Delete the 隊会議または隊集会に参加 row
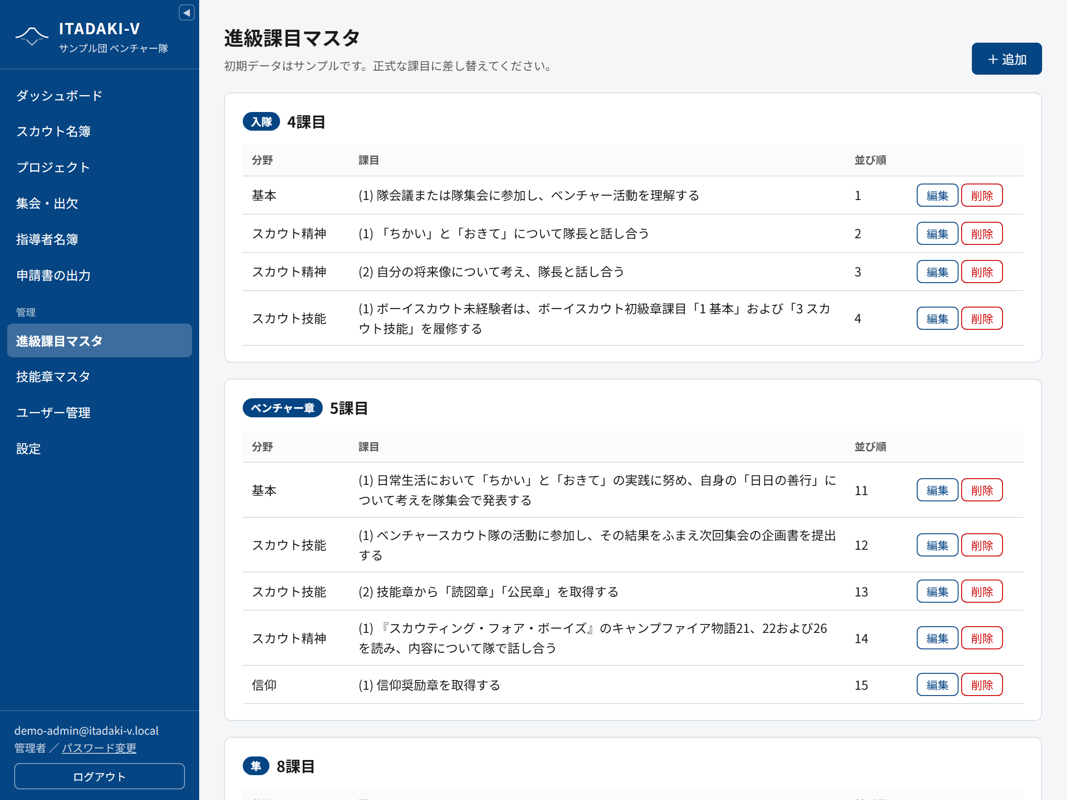1067x800 pixels. coord(982,196)
